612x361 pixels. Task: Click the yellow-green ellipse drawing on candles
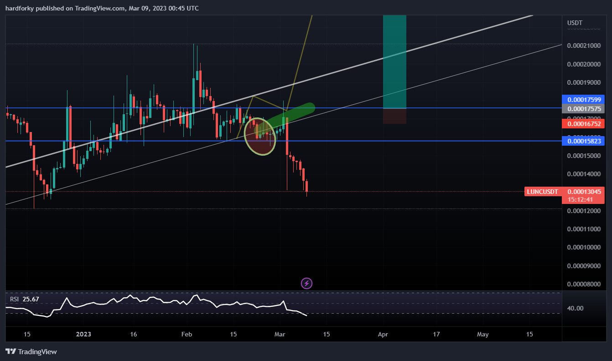click(x=260, y=136)
